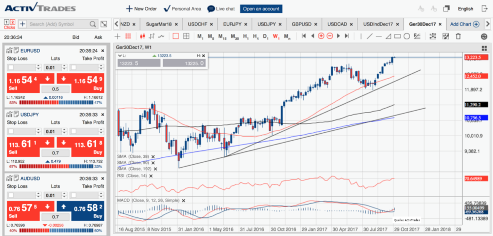This screenshot has width=493, height=236.
Task: Enable USDJPY Take Profit checkbox
Action: click(73, 132)
